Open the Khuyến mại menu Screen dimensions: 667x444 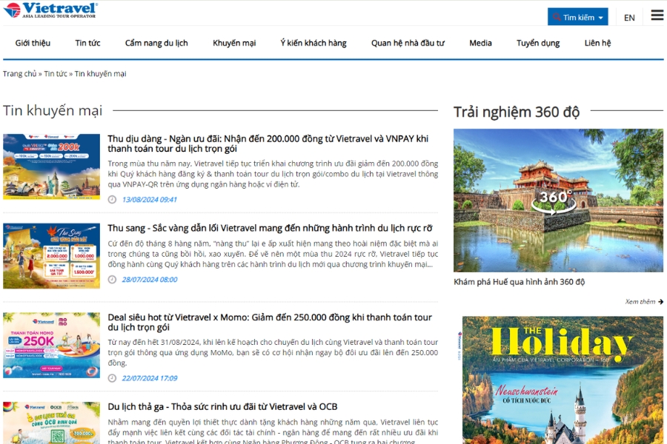(234, 43)
